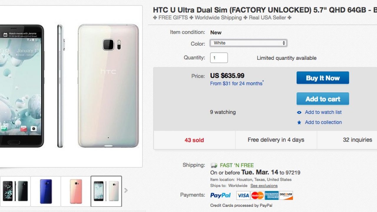The width and height of the screenshot is (377, 212).
Task: Click the American Express card icon
Action: [272, 196]
